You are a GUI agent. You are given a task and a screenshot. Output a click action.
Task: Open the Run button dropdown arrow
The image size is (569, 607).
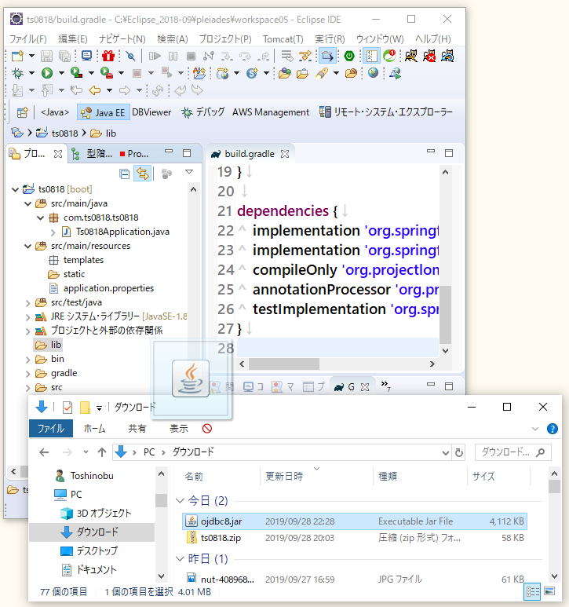[x=61, y=73]
